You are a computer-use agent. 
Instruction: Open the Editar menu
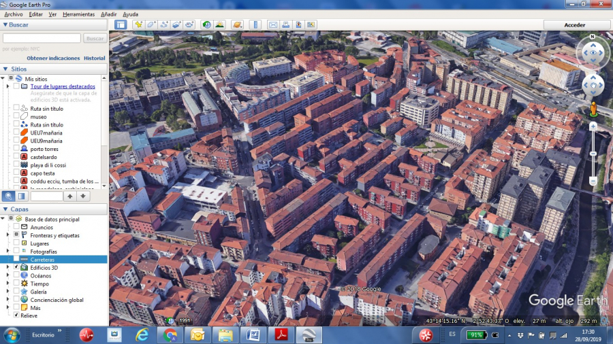pyautogui.click(x=35, y=14)
